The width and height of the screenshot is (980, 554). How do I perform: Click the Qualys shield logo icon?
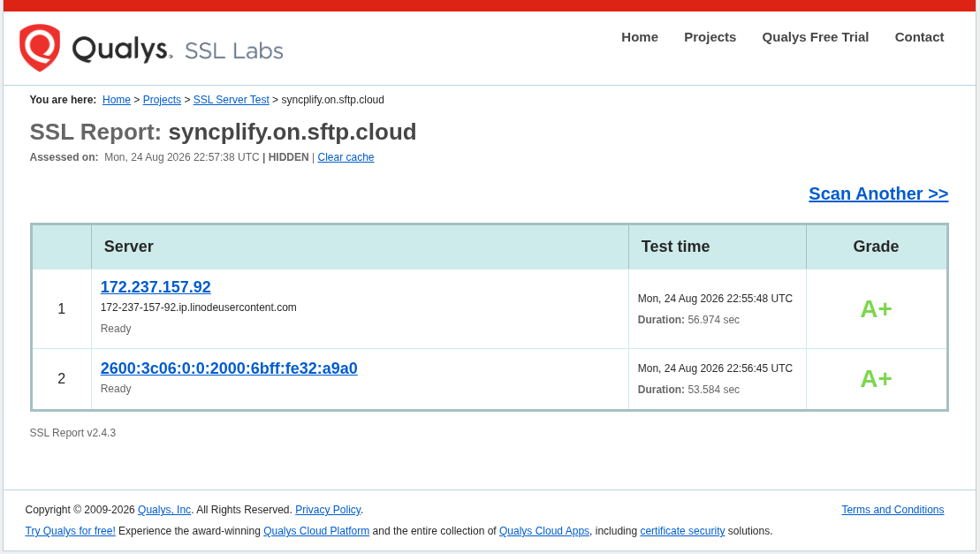coord(40,48)
